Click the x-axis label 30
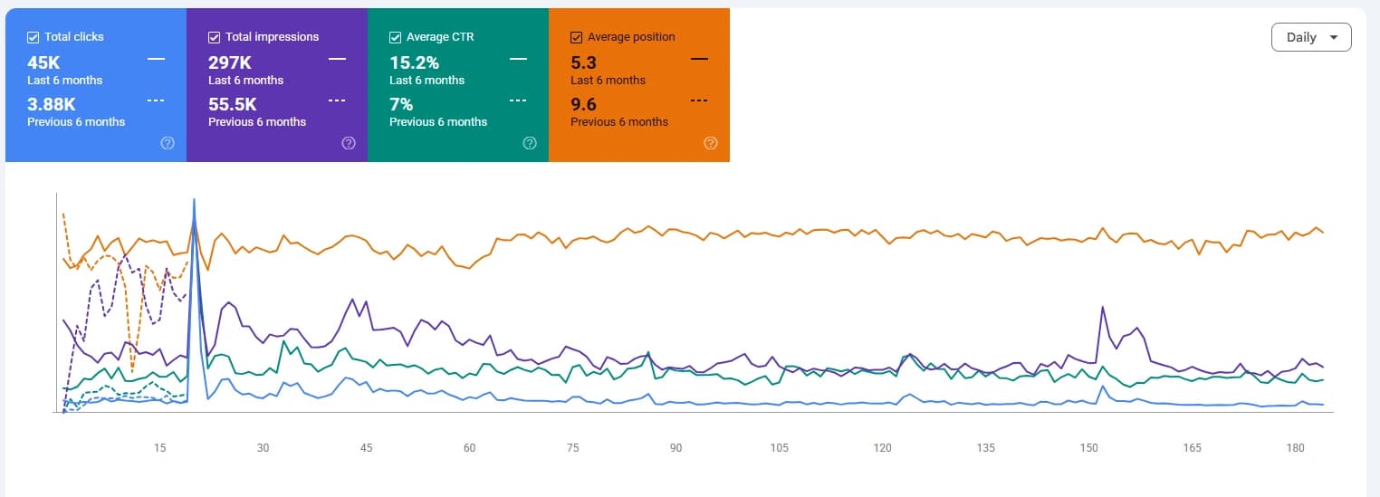This screenshot has width=1380, height=497. click(263, 448)
